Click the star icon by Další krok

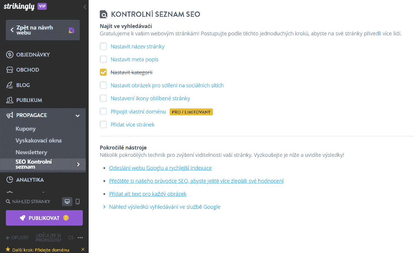(x=8, y=249)
